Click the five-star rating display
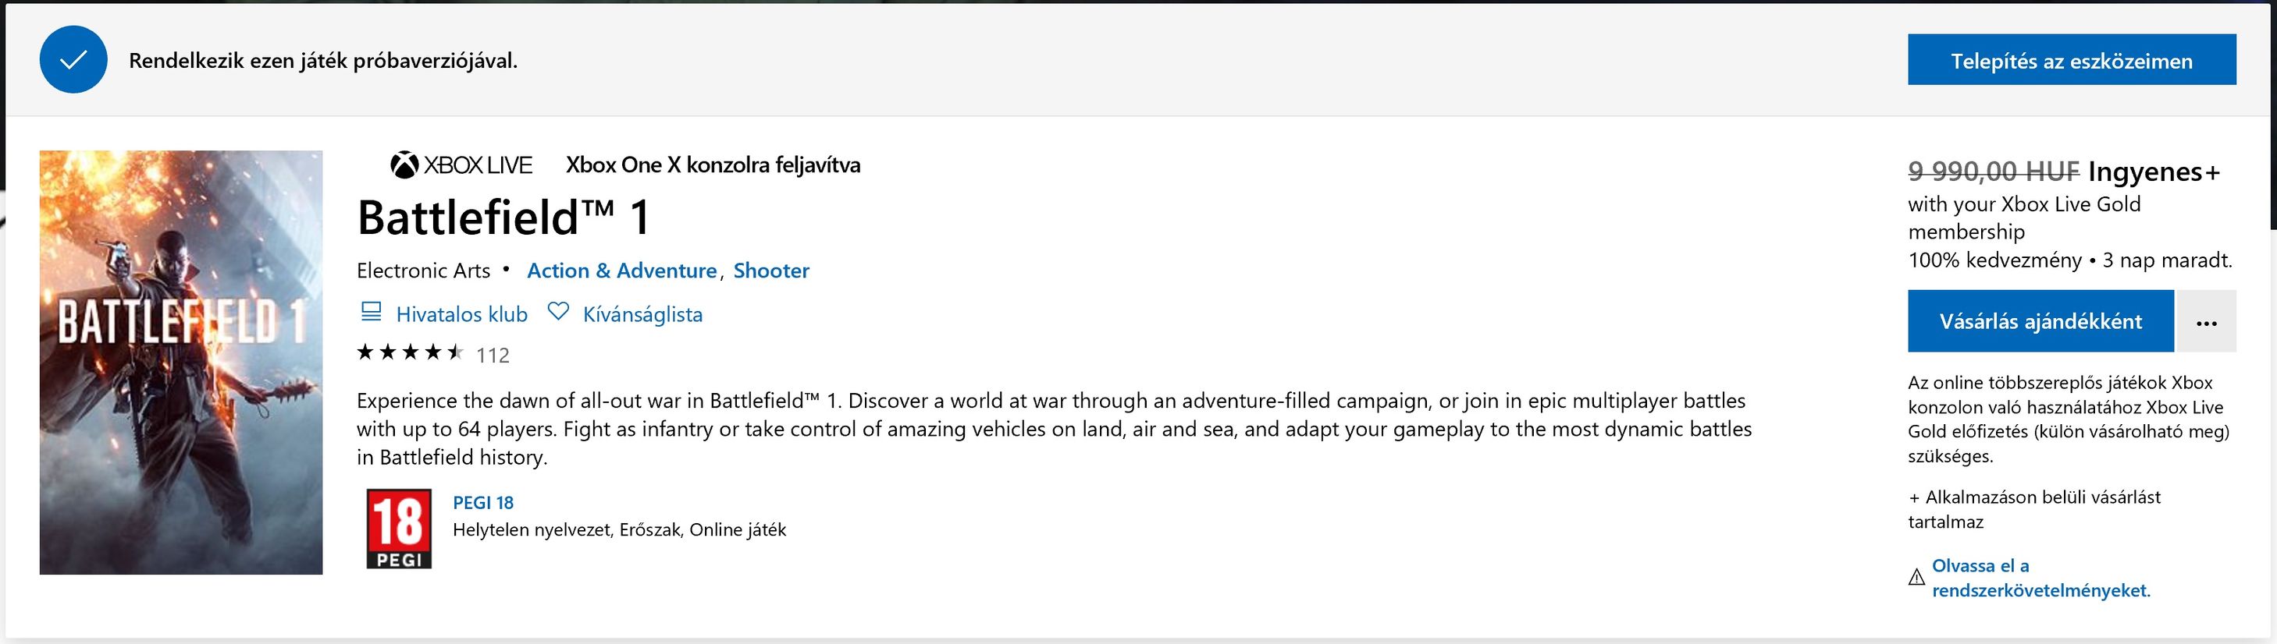The height and width of the screenshot is (644, 2277). click(x=409, y=353)
